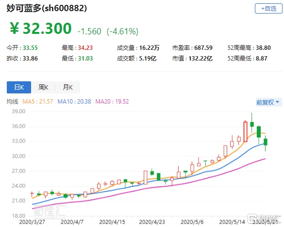
Task: Click the 24.00 y-axis label
Action: [x=18, y=186]
